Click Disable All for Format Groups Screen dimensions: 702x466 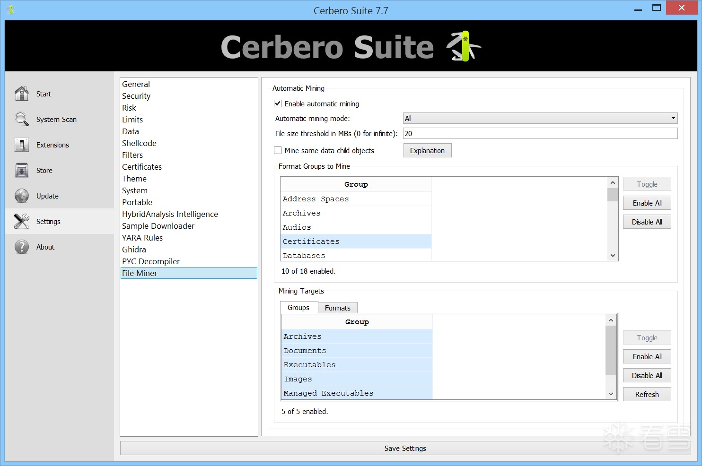647,222
